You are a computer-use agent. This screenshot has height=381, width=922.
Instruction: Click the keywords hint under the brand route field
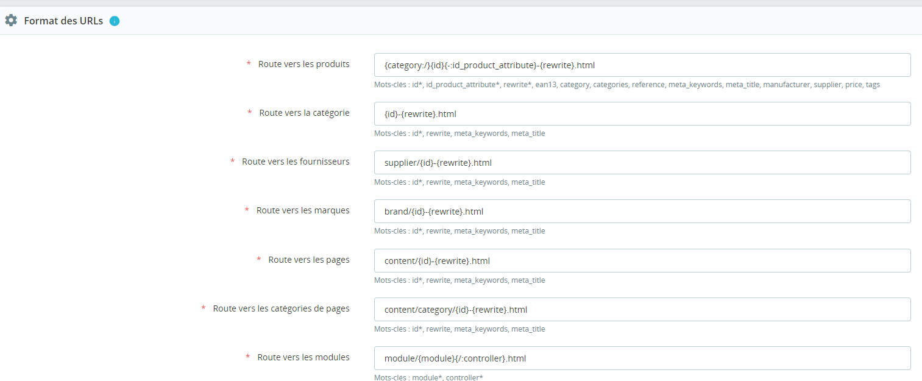pyautogui.click(x=459, y=231)
